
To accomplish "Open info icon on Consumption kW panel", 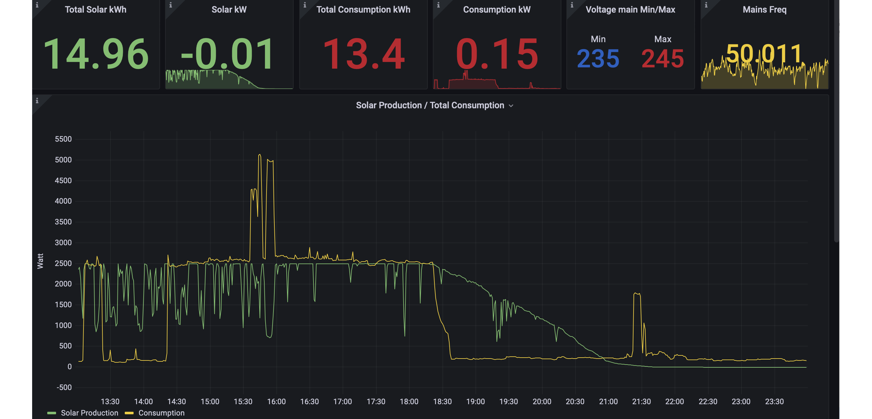I will coord(439,5).
